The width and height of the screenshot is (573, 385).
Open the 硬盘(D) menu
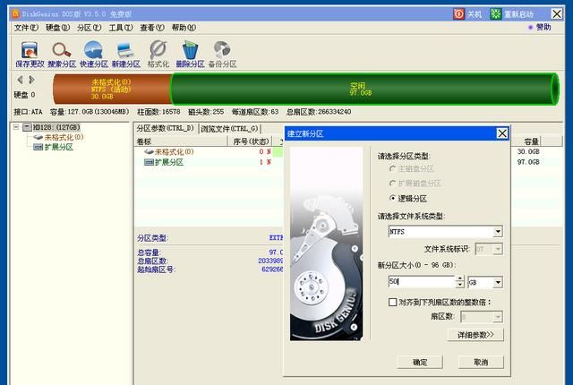coord(57,28)
